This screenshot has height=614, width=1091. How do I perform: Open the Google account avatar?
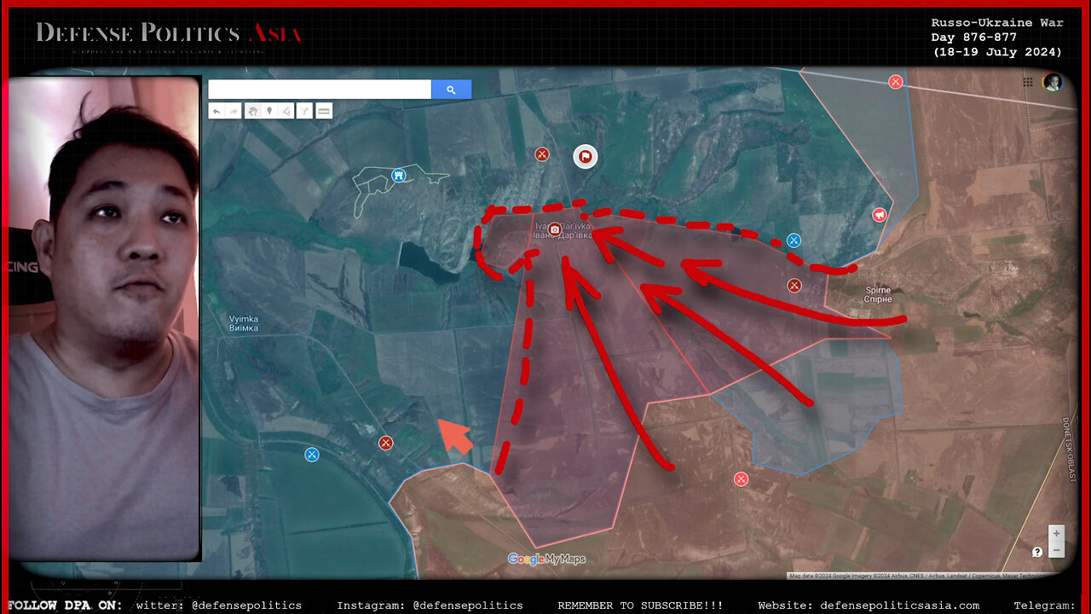coord(1053,82)
